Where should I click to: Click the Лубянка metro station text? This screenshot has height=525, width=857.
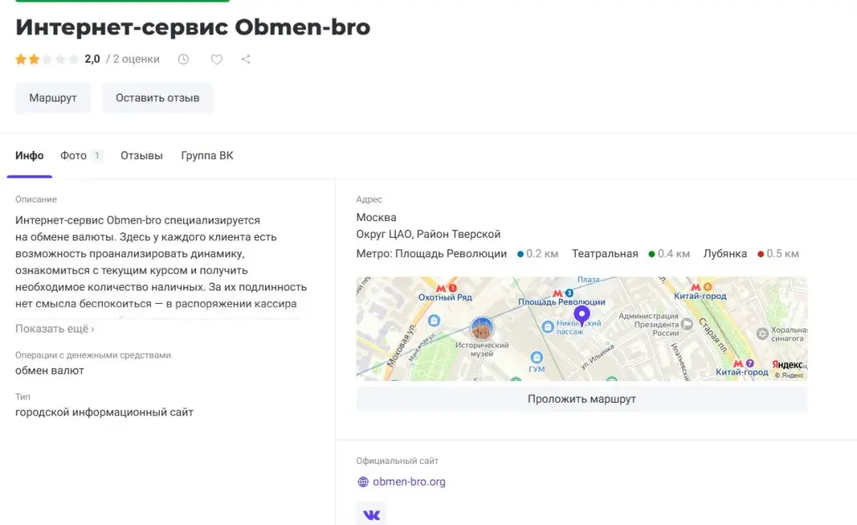725,254
